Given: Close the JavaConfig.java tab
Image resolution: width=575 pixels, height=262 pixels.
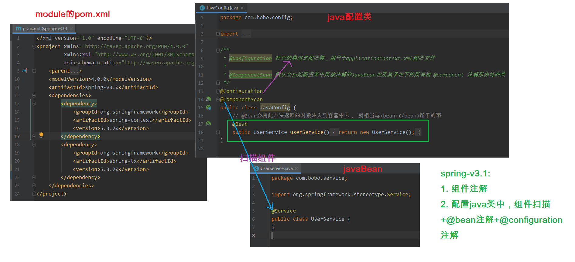Looking at the screenshot, I should click(x=242, y=8).
